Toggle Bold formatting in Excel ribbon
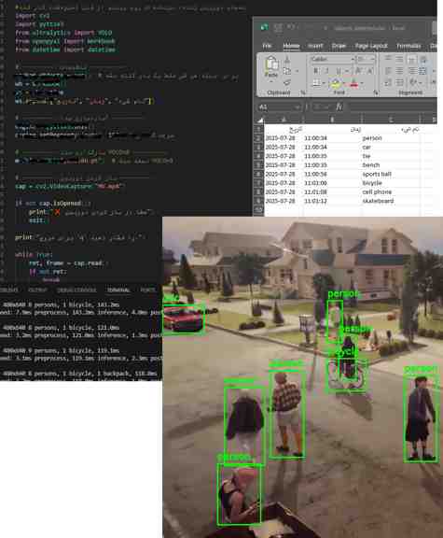Viewport: 443px width, 538px height. [316, 71]
